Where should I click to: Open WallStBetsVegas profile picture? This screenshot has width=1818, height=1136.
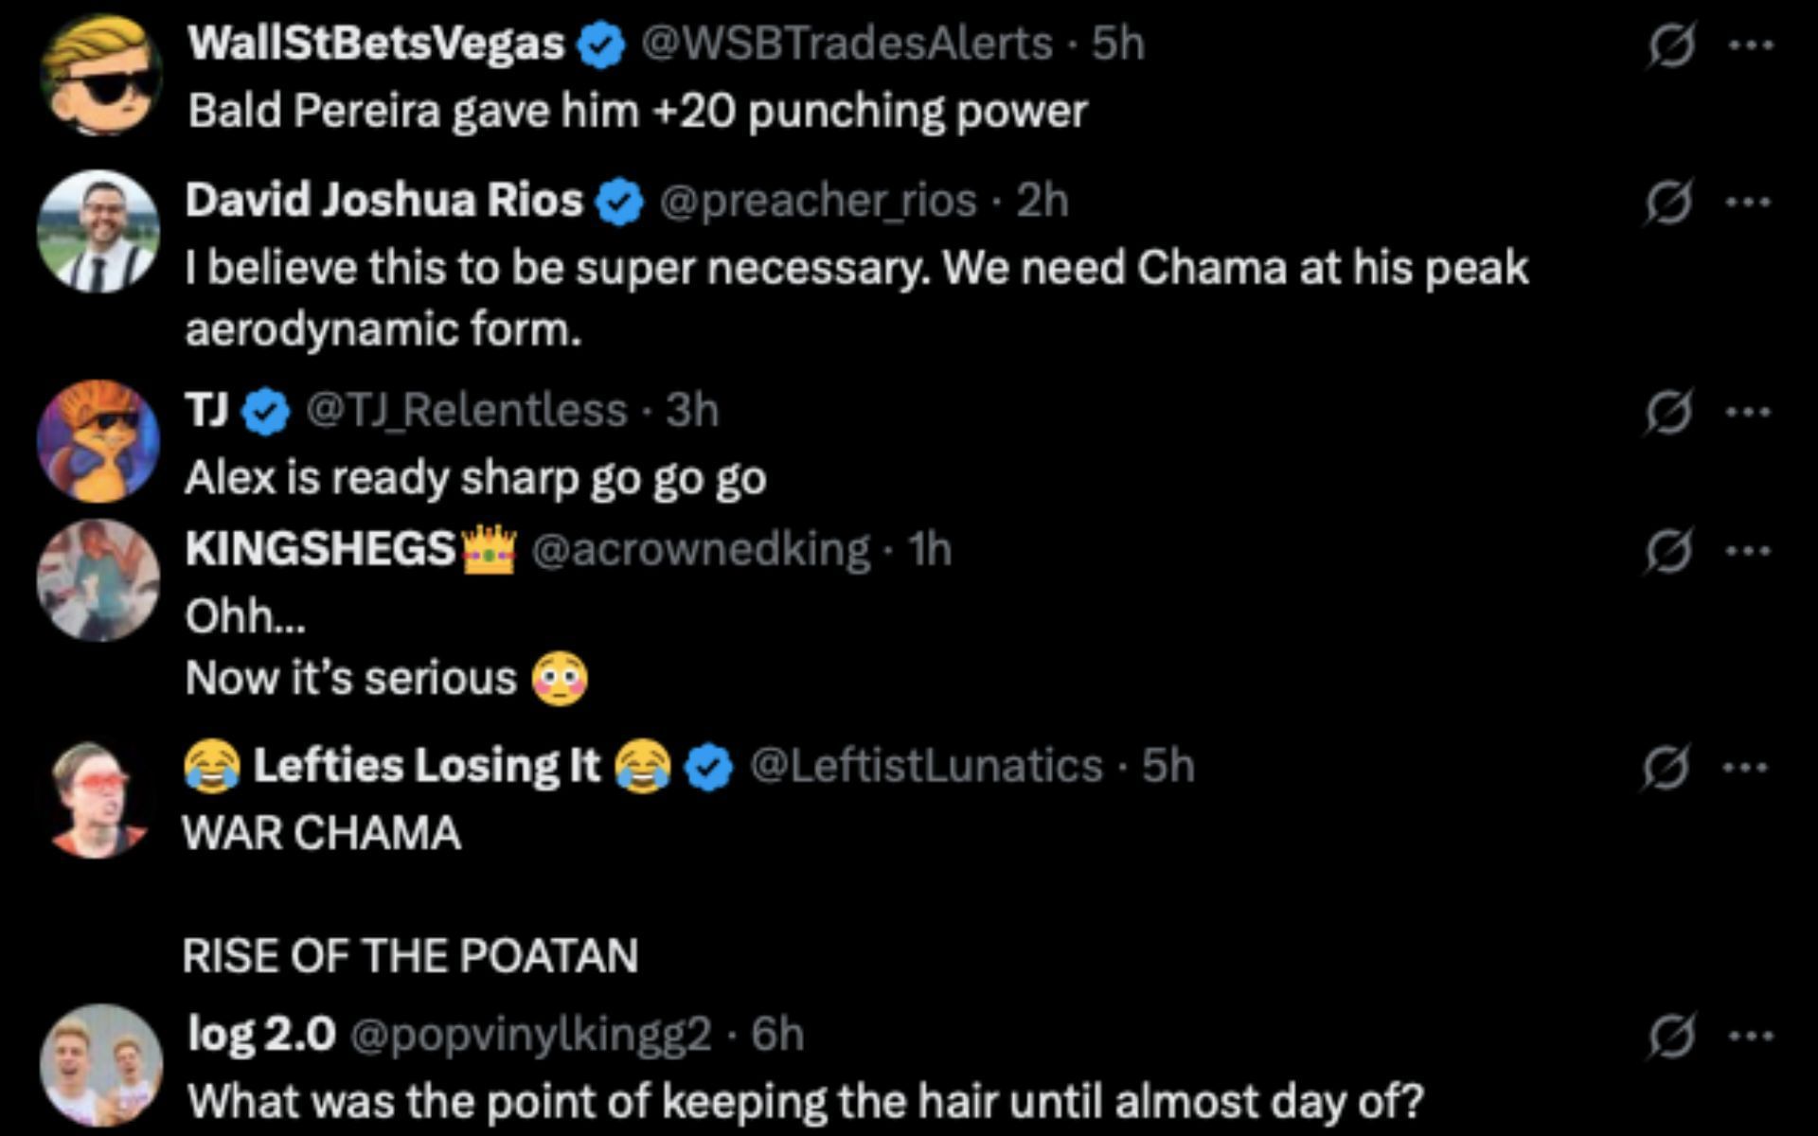[x=101, y=74]
